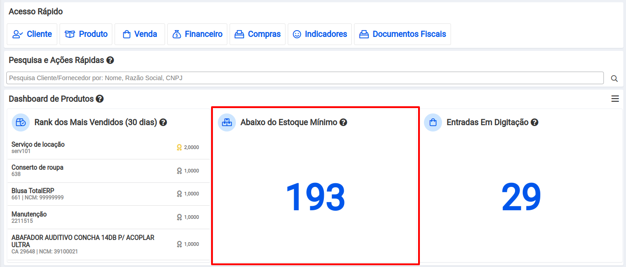626x267 pixels.
Task: Click the medal icon for ABAFADOR AUDITIVO
Action: pyautogui.click(x=179, y=244)
